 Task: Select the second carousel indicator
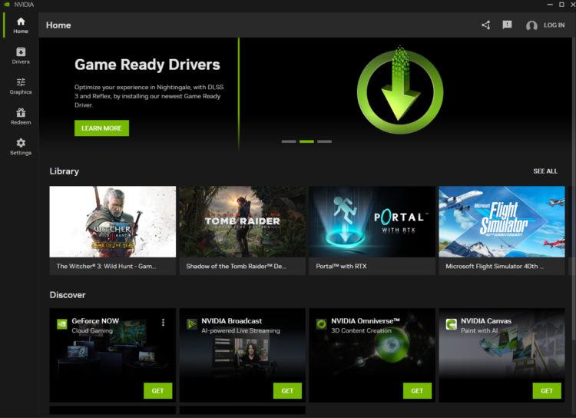(x=306, y=141)
